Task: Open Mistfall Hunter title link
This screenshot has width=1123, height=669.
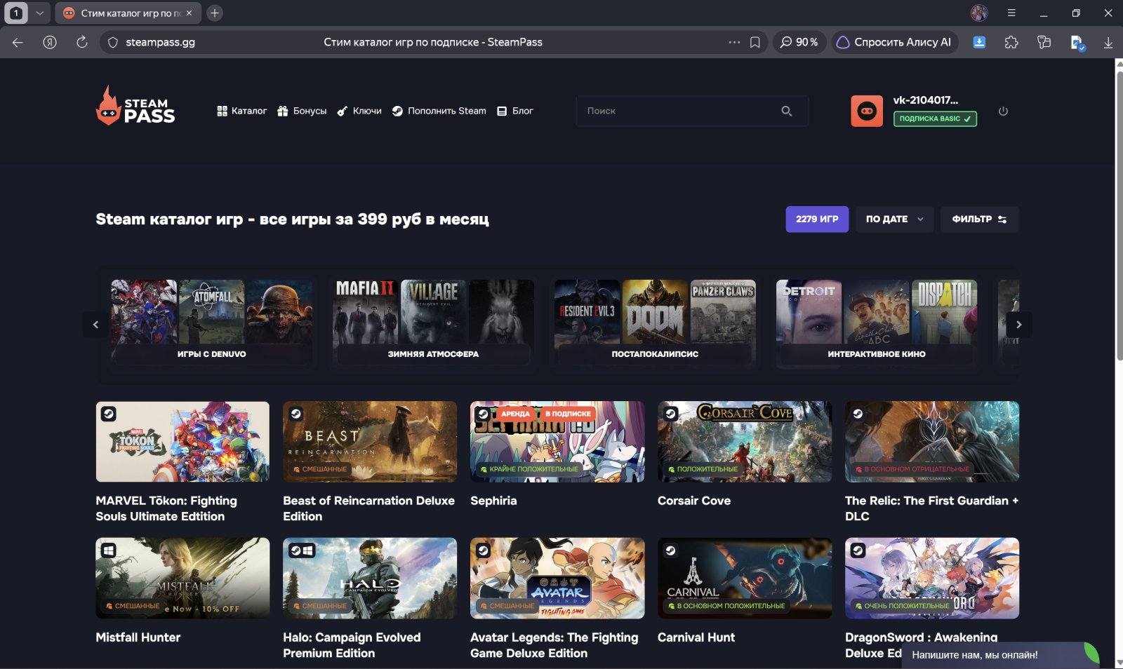Action: pos(138,637)
